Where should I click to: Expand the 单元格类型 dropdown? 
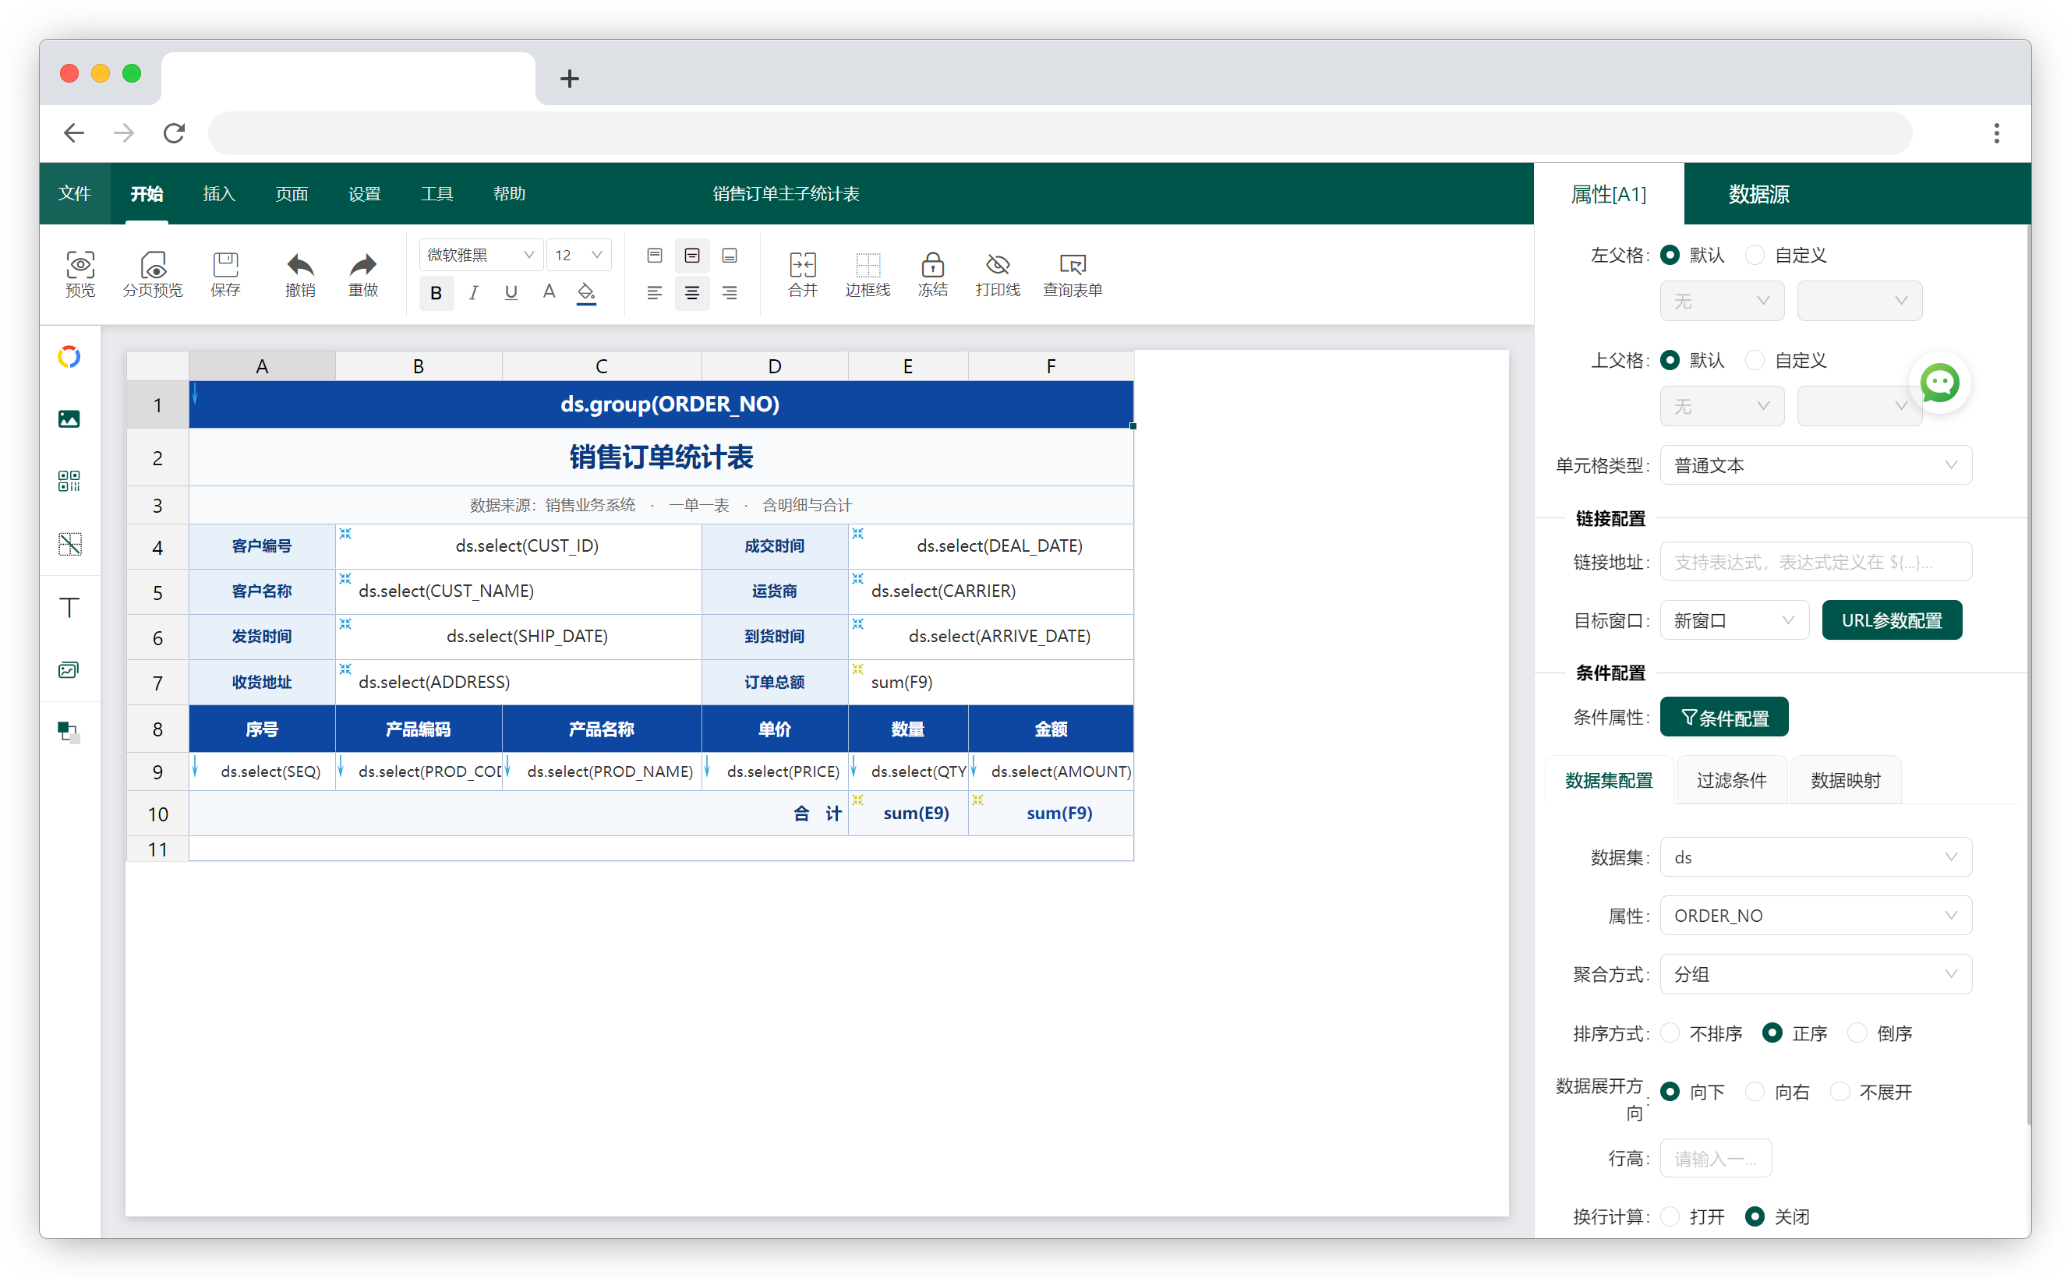pos(1815,466)
